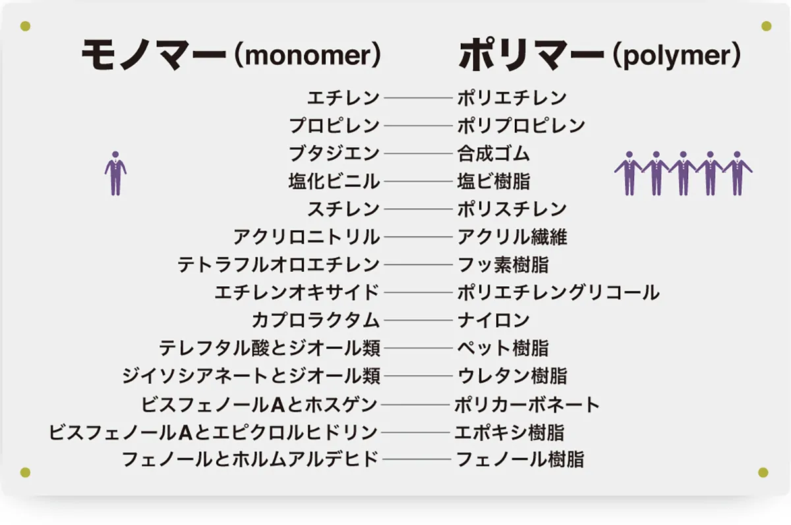Select the ポリエチレングリコール label

click(x=558, y=293)
